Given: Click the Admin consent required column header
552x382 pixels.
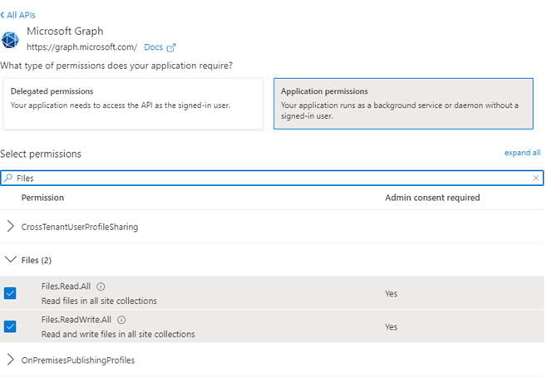Looking at the screenshot, I should point(432,198).
